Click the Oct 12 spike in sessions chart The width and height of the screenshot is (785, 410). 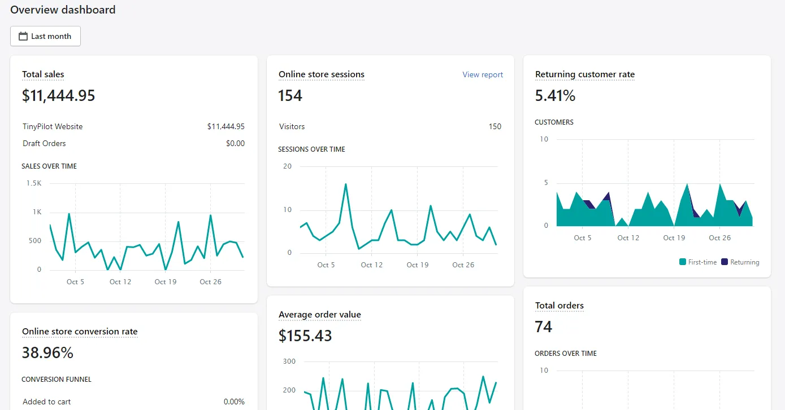[x=346, y=183]
